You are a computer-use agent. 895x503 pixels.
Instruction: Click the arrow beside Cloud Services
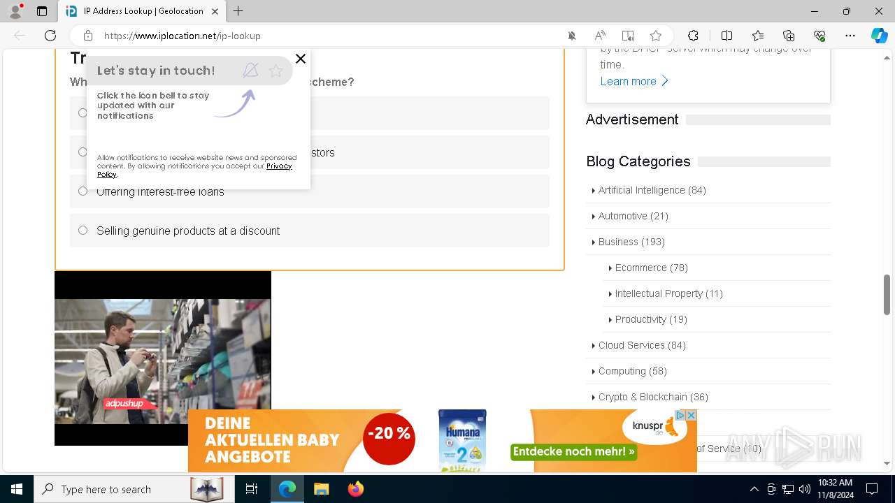593,346
